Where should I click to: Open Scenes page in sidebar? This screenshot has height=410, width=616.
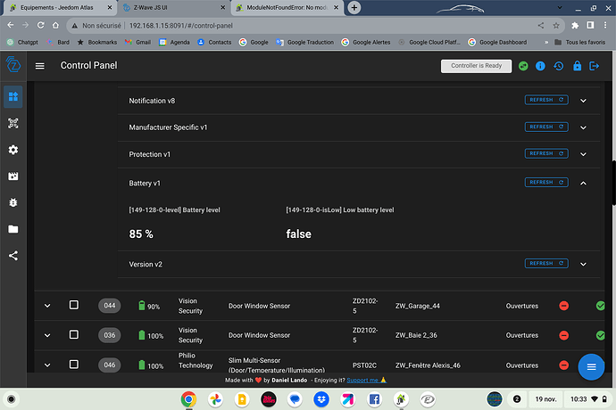point(13,176)
